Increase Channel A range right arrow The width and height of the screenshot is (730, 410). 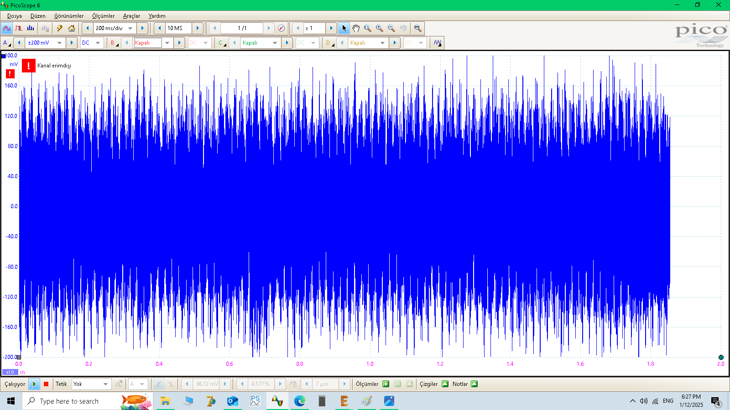(x=72, y=43)
